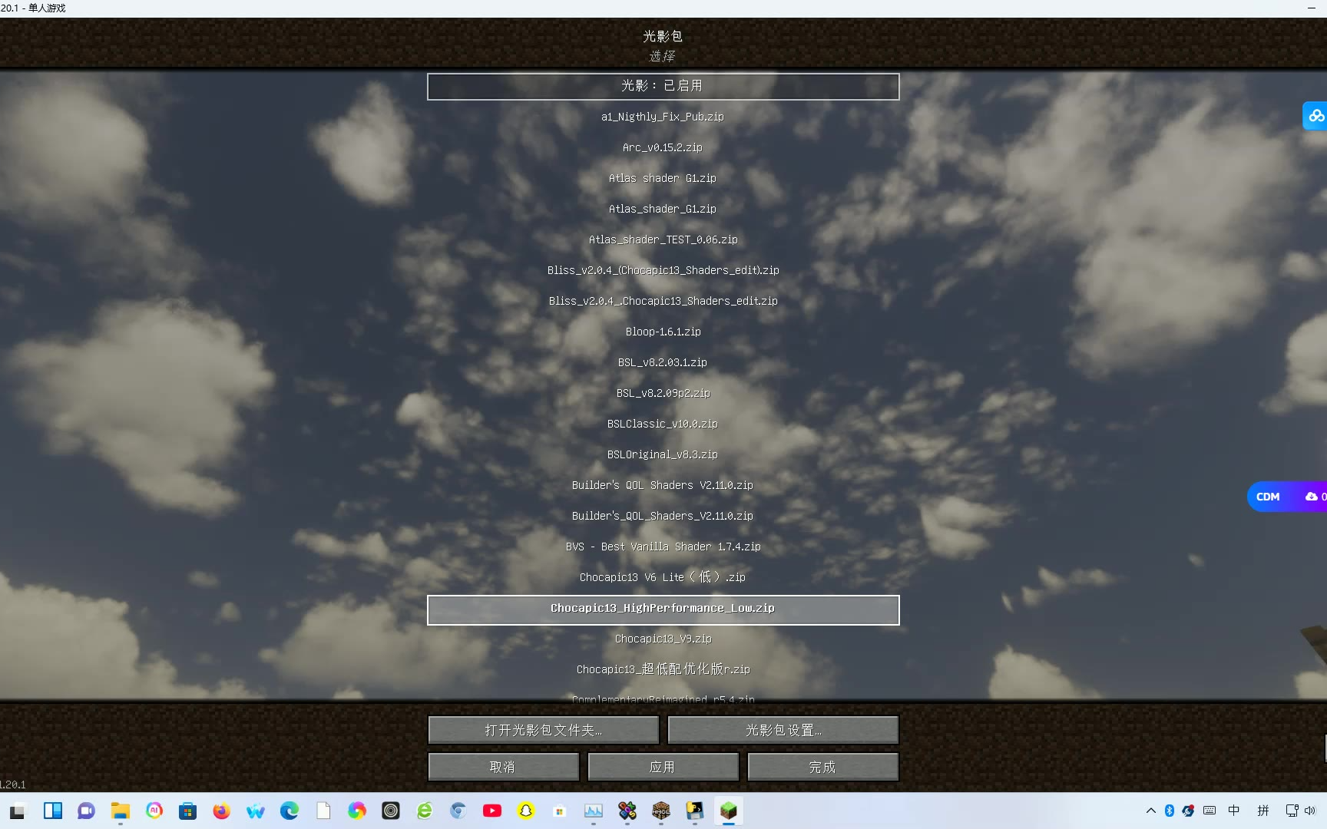Open File Explorer from taskbar
Viewport: 1327px width, 829px height.
click(120, 811)
